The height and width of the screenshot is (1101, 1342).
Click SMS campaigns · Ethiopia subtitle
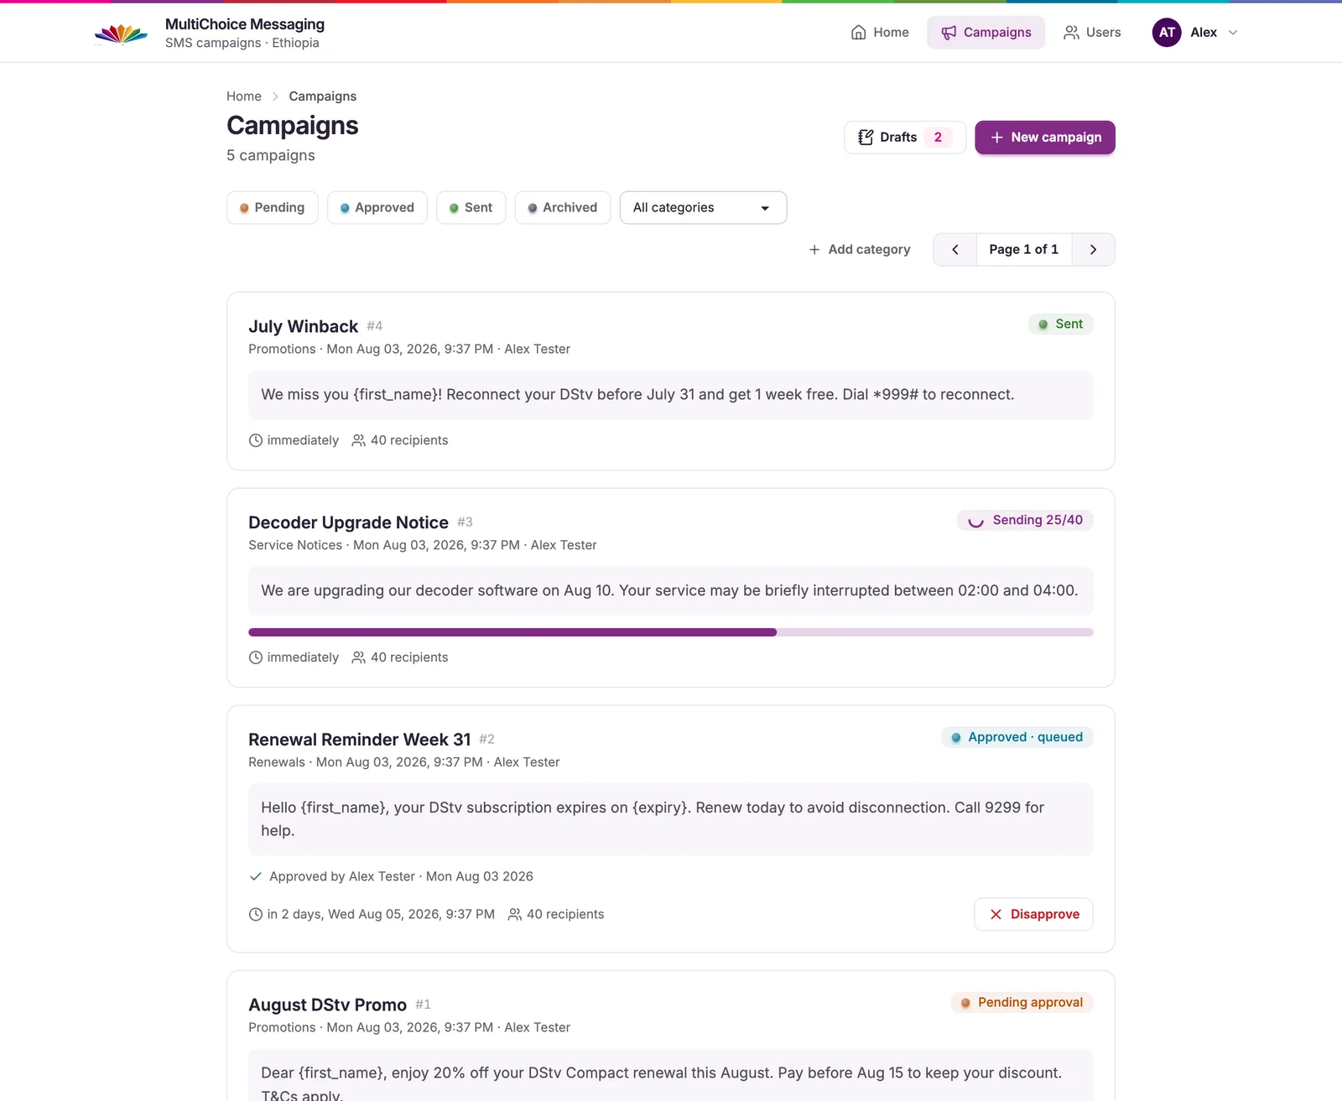pos(242,43)
